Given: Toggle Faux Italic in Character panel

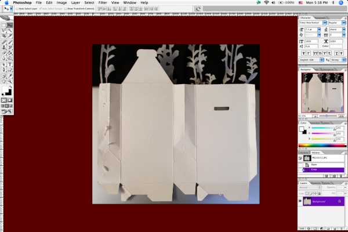Looking at the screenshot, I should click(x=308, y=53).
